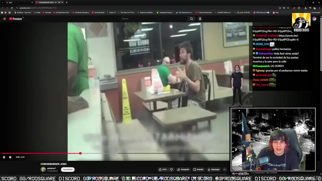Like the video showing 3,9 K
The width and height of the screenshot is (322, 181).
pyautogui.click(x=163, y=169)
